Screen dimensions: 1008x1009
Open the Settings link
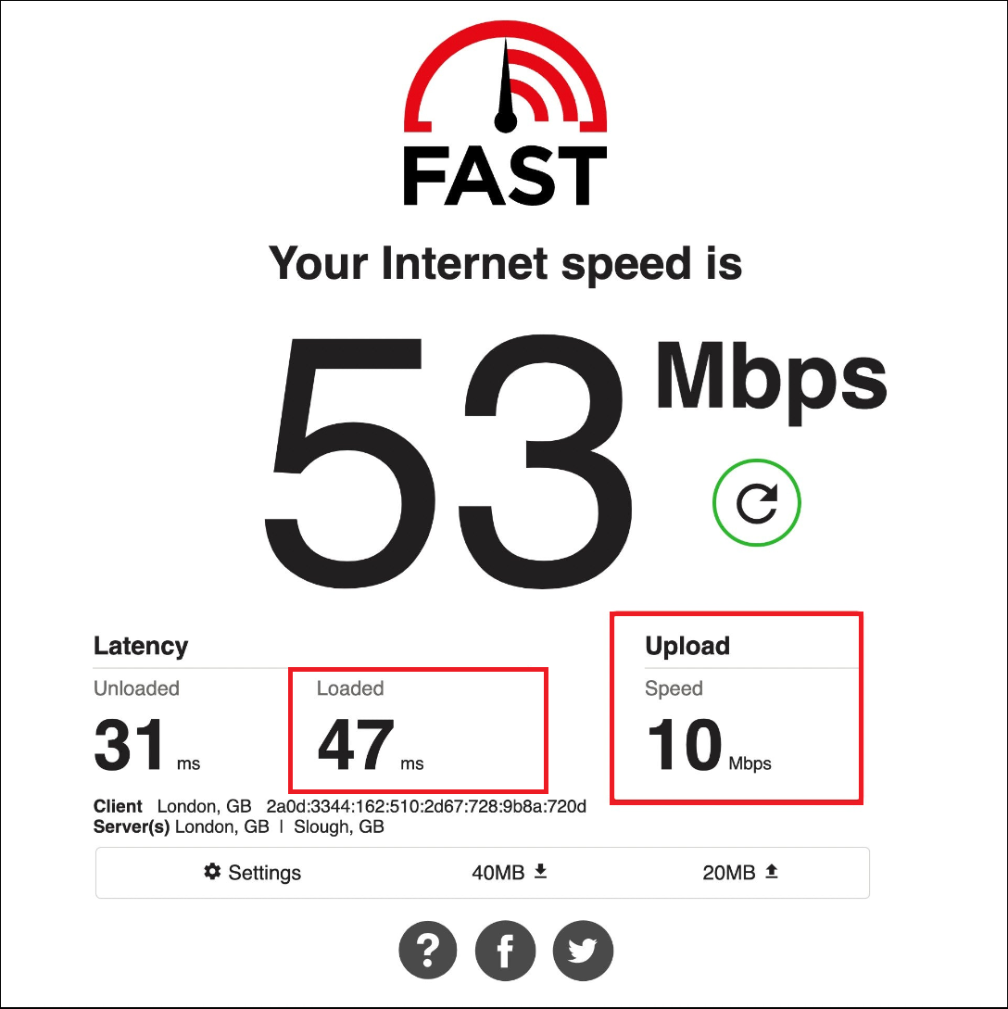tap(252, 872)
